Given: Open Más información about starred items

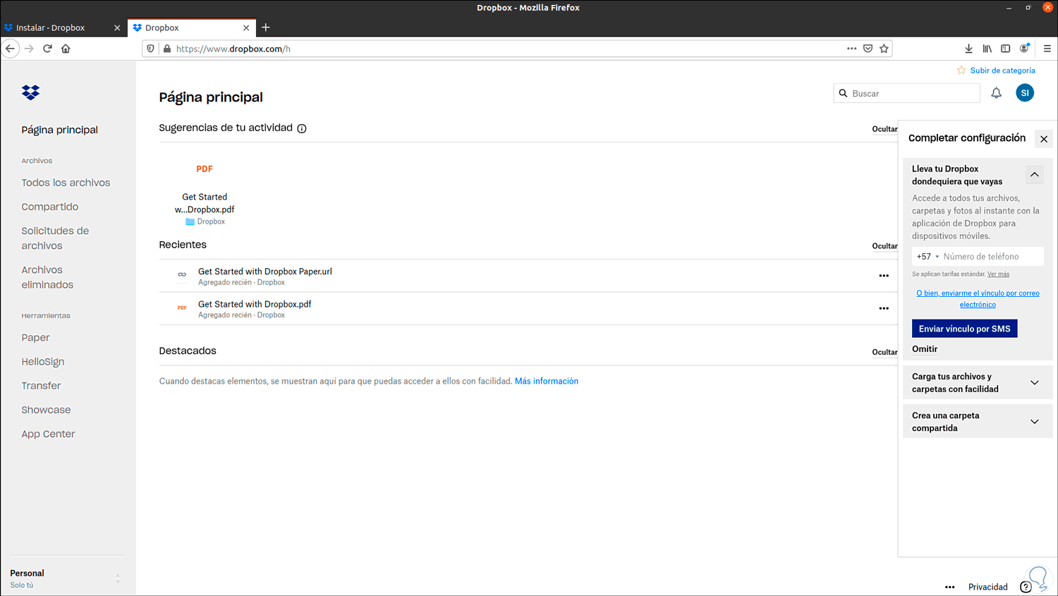Looking at the screenshot, I should click(x=547, y=381).
